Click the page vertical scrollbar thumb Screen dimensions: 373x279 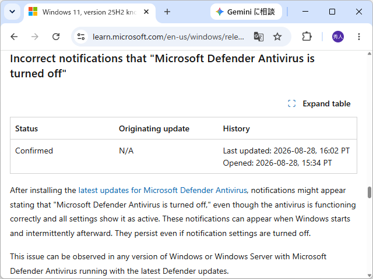click(x=369, y=192)
